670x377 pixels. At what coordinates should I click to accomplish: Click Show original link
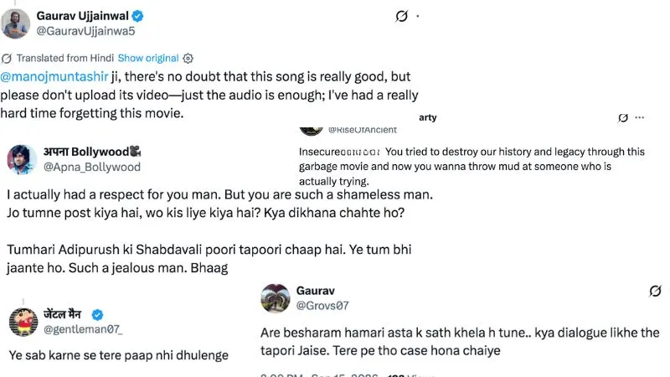[x=148, y=58]
